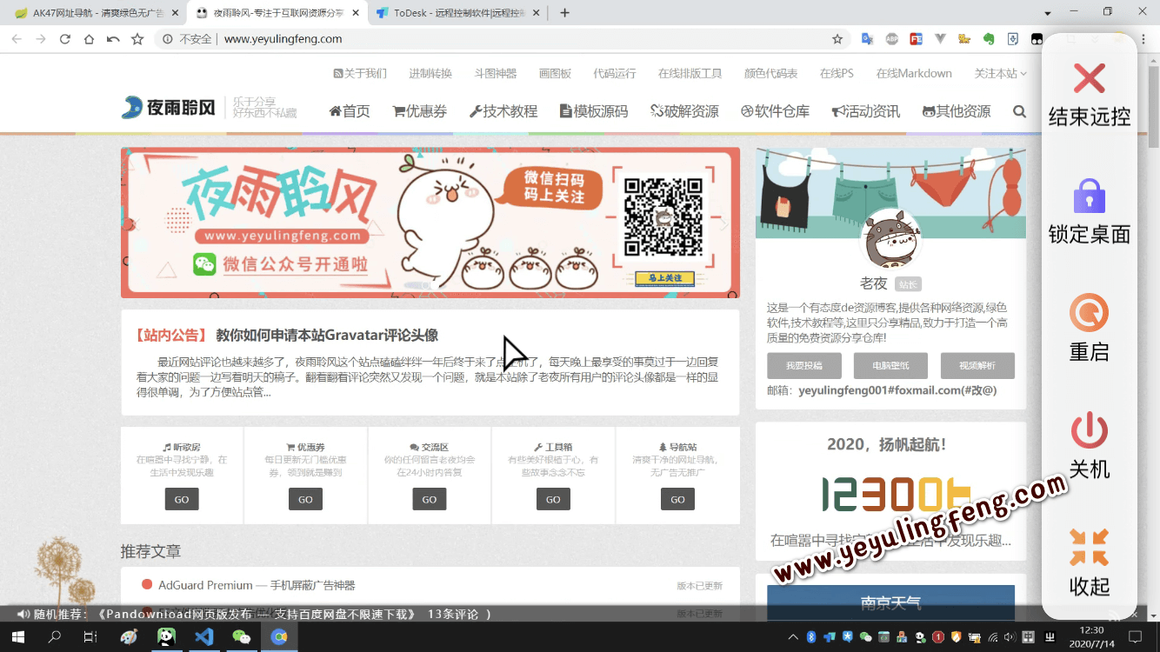Open 画图板 top link
The width and height of the screenshot is (1160, 652).
click(555, 73)
